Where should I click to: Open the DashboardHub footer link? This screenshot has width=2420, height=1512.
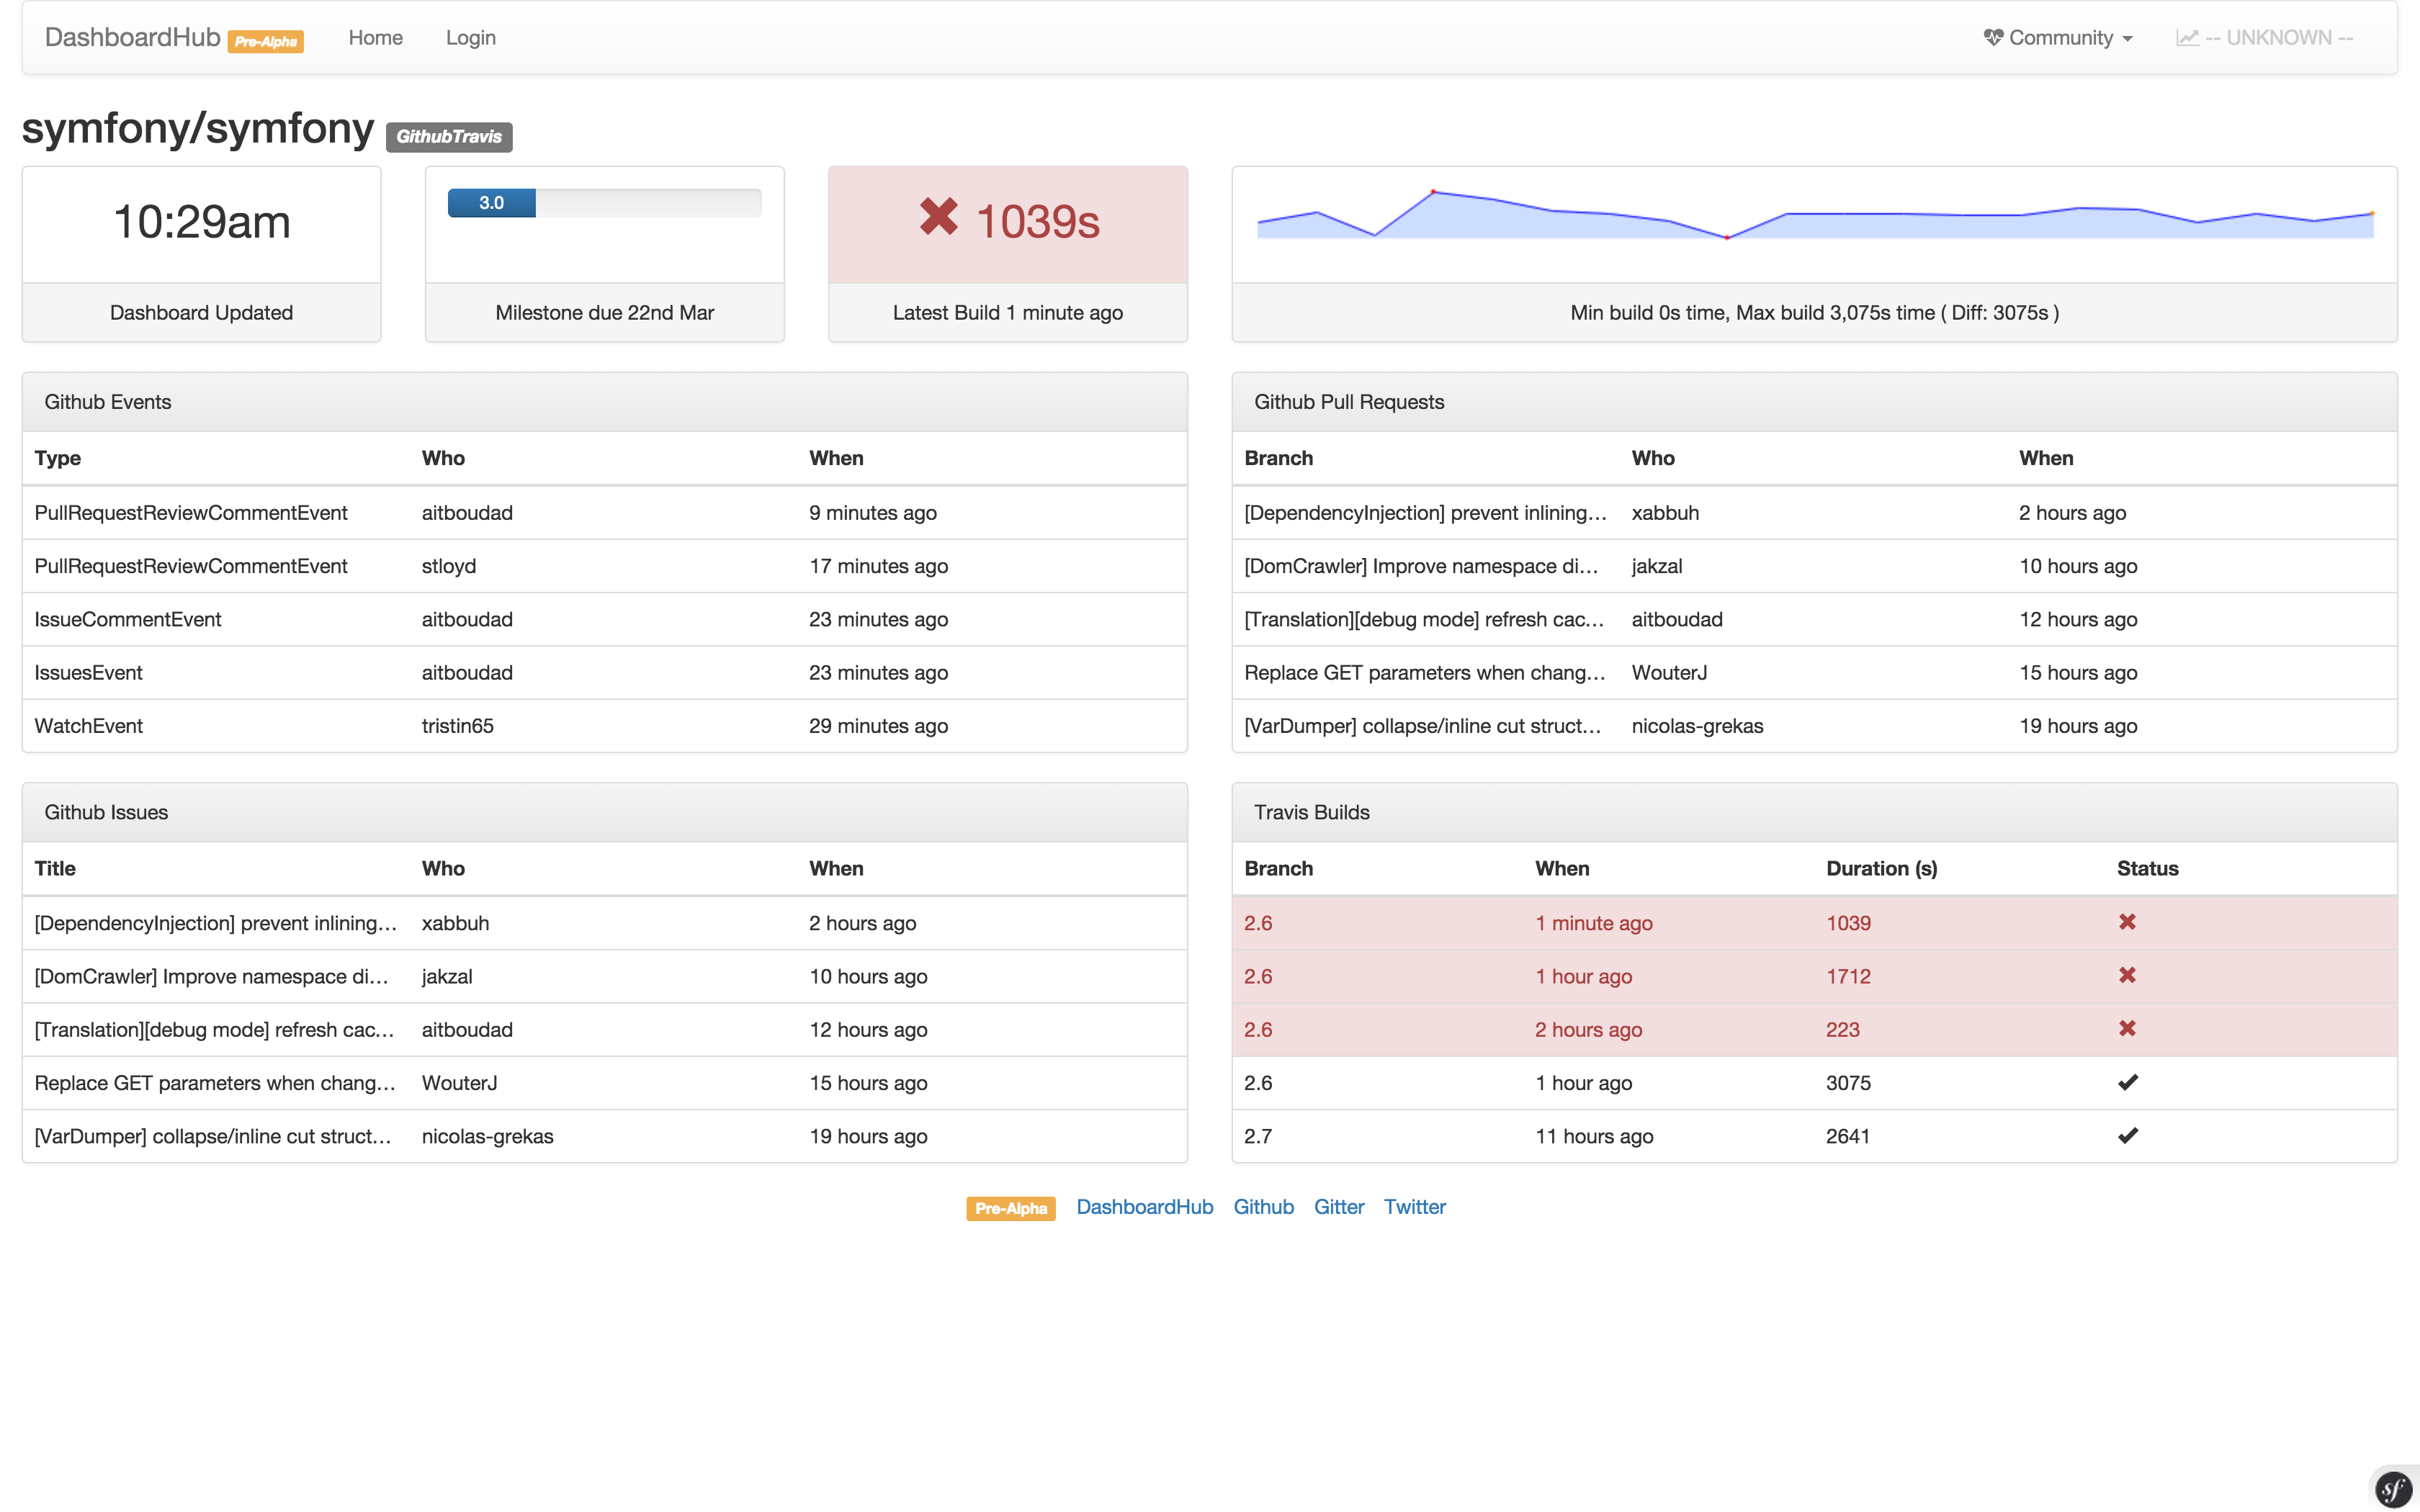pos(1145,1207)
